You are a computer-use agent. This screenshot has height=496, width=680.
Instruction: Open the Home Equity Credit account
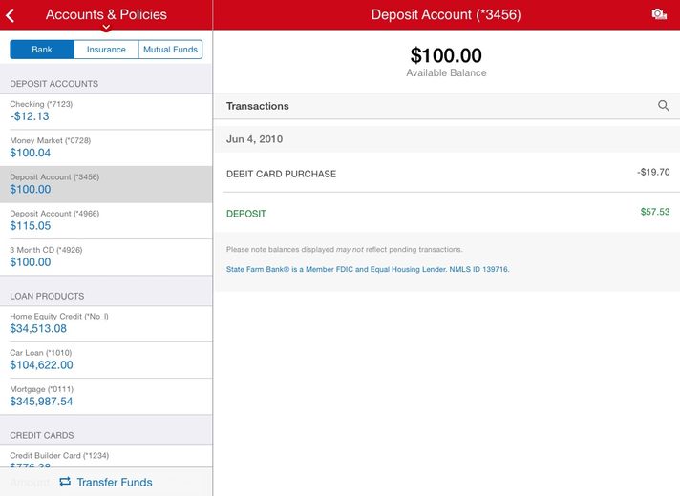[106, 323]
